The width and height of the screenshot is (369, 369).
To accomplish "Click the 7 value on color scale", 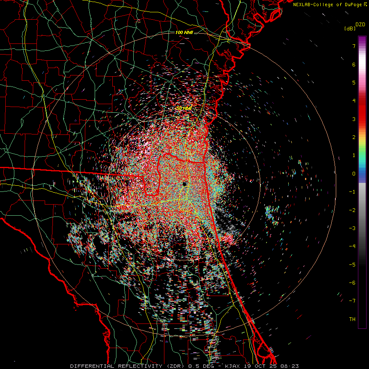I will tap(354, 46).
